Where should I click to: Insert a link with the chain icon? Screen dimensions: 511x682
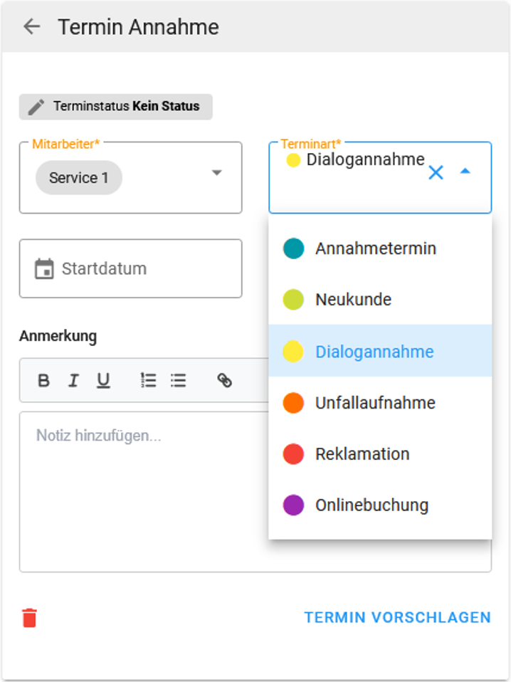coord(224,381)
